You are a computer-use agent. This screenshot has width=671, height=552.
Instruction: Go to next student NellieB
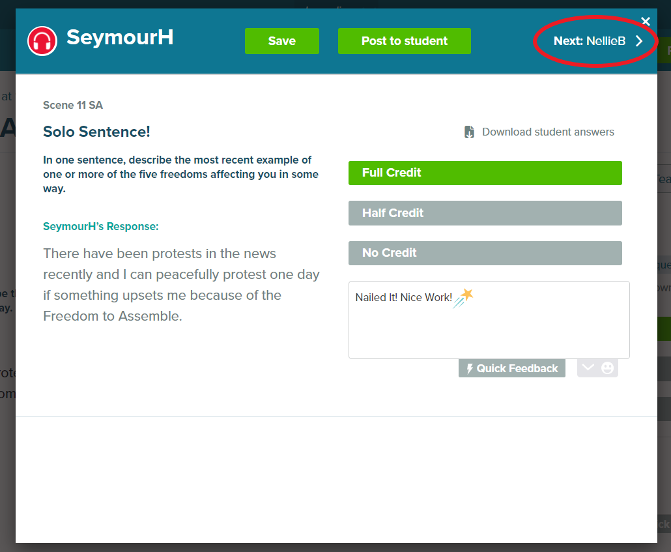(590, 41)
